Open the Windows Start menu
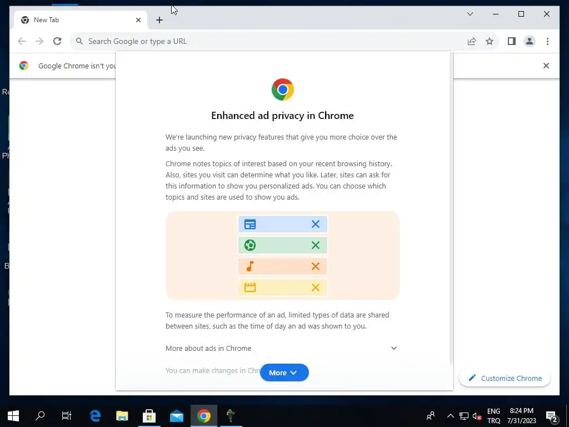The width and height of the screenshot is (569, 427). point(13,416)
